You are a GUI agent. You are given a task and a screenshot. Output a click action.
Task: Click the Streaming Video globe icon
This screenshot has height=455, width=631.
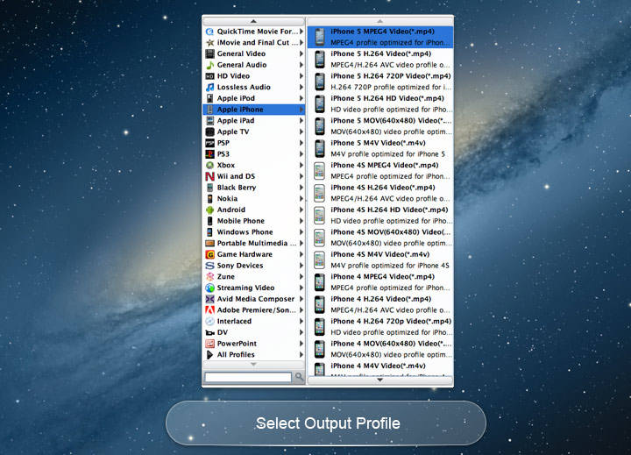[x=209, y=288]
